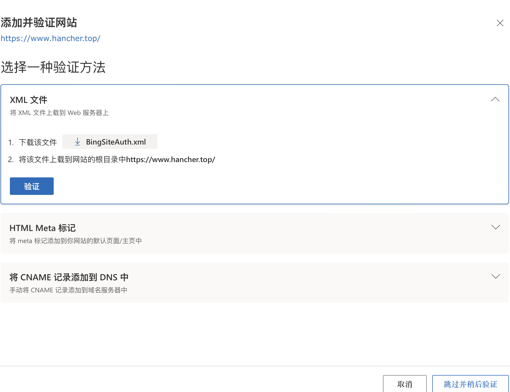Click the 取消 button
This screenshot has height=392, width=510.
pyautogui.click(x=404, y=384)
